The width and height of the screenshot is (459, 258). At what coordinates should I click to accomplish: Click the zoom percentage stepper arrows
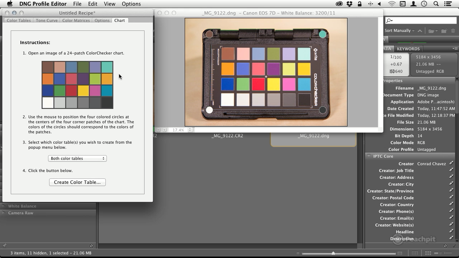coord(190,130)
